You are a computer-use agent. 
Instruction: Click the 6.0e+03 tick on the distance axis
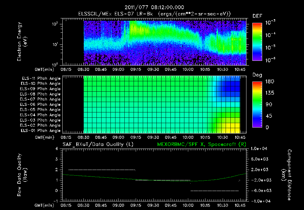pyautogui.click(x=260, y=159)
